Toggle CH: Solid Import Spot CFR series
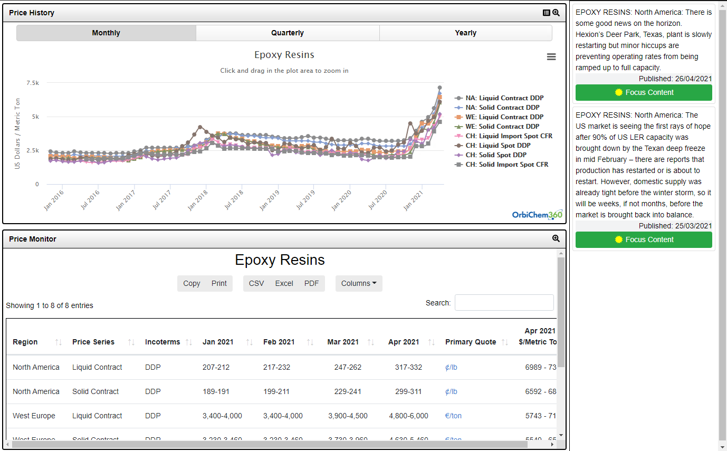This screenshot has height=451, width=727. click(501, 165)
